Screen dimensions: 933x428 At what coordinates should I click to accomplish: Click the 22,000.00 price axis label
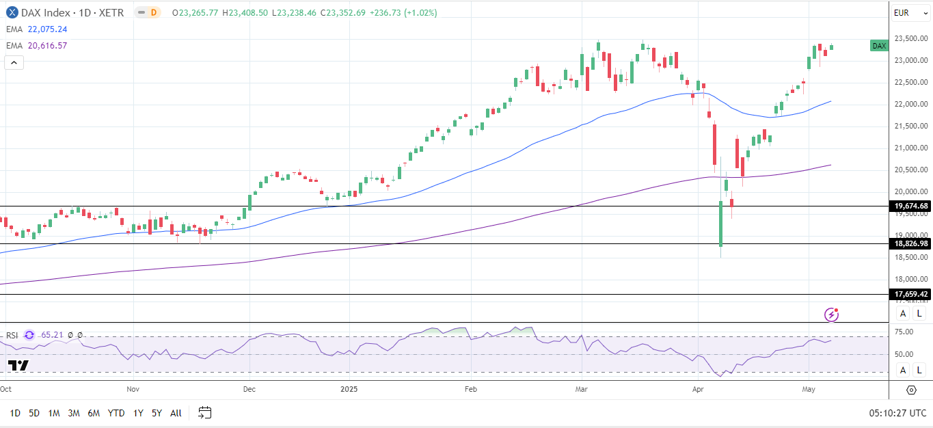tap(911, 104)
